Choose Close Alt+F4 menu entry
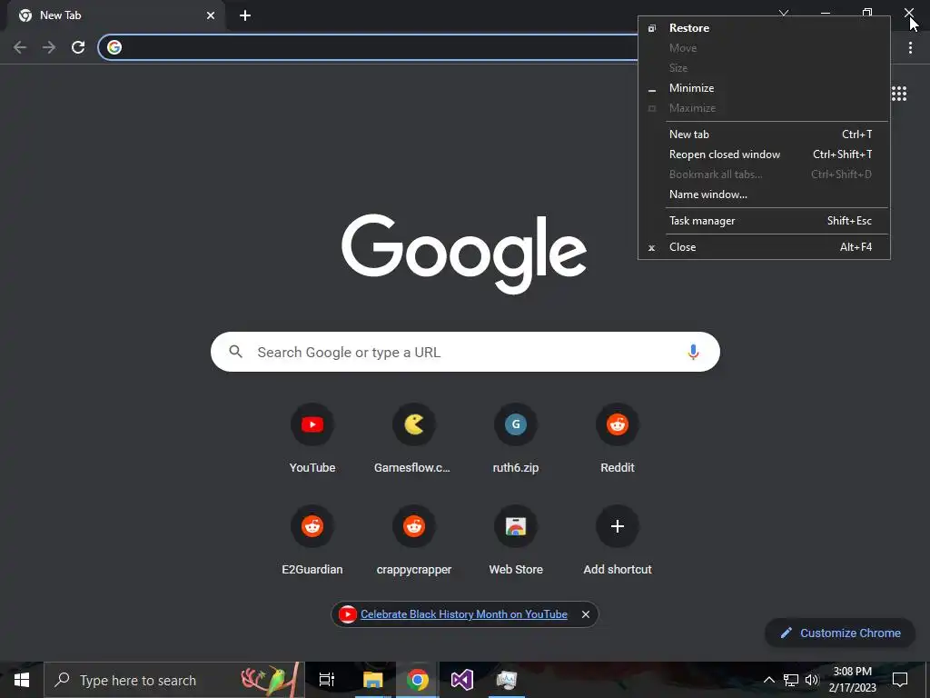Screen dimensions: 930x698 tap(764, 247)
